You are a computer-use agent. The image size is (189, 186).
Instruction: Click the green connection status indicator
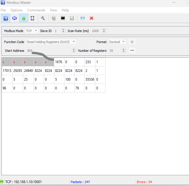click(1, 182)
